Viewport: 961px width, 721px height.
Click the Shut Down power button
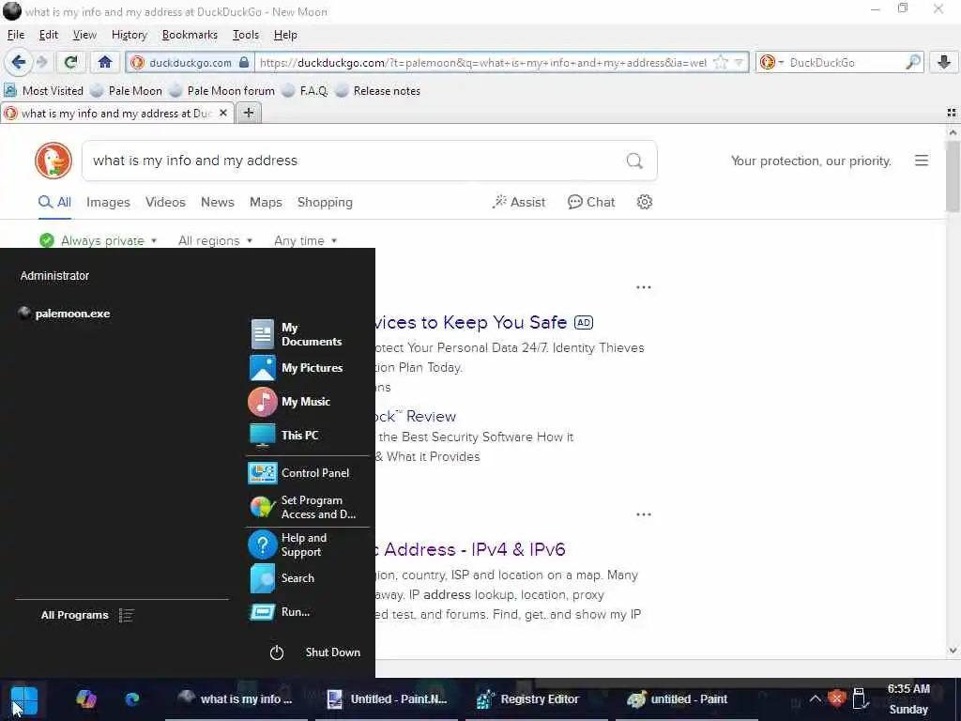[x=315, y=652]
